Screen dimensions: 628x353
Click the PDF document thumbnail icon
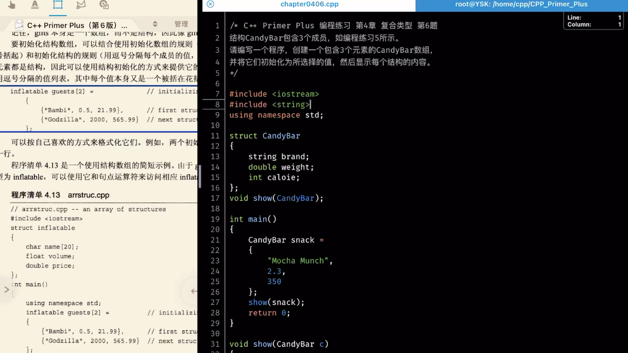tap(19, 25)
